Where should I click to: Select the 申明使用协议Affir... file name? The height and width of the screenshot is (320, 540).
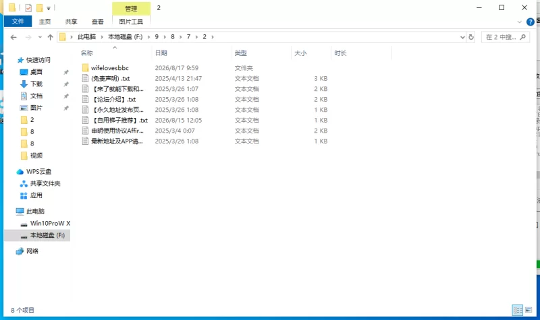pyautogui.click(x=117, y=131)
